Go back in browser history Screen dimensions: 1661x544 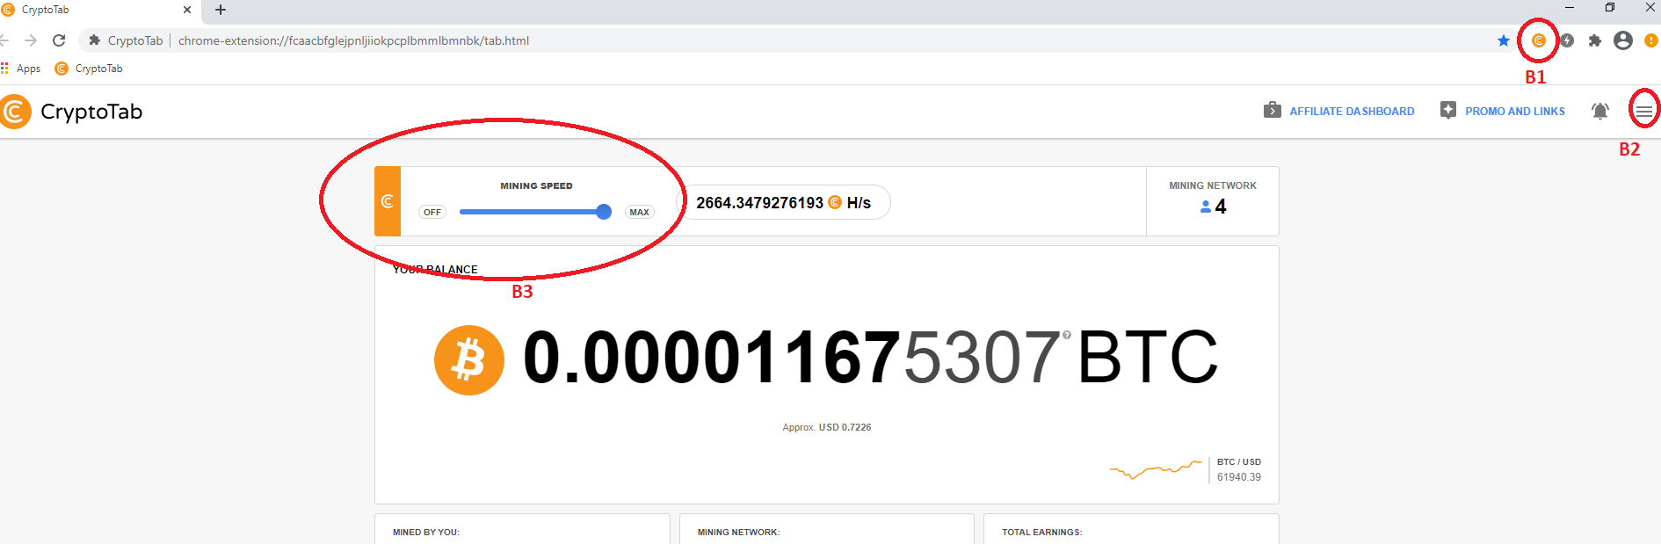(x=4, y=40)
